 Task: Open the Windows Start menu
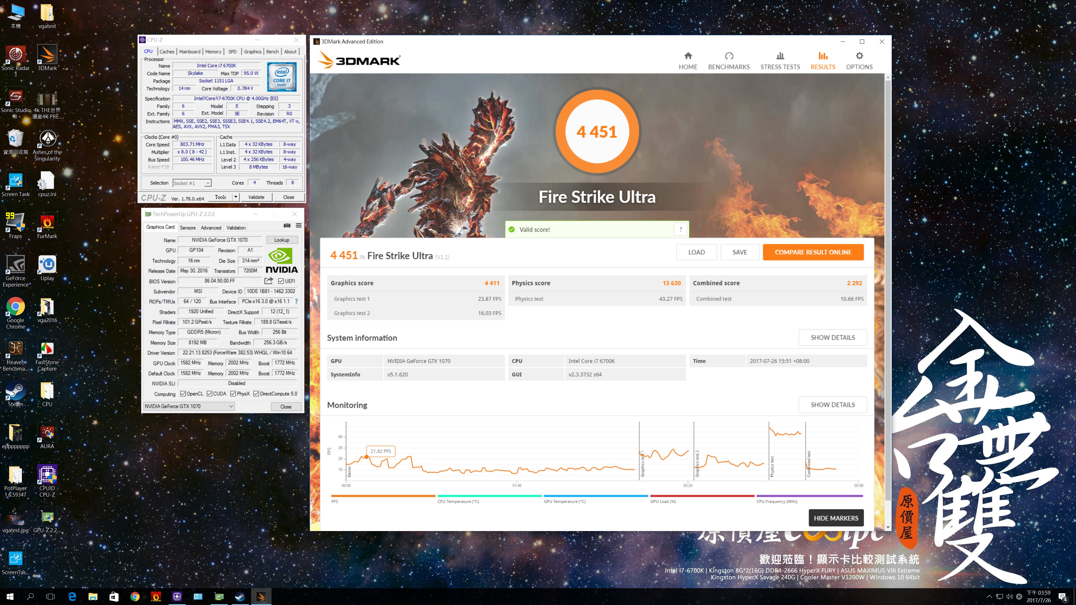pos(10,597)
